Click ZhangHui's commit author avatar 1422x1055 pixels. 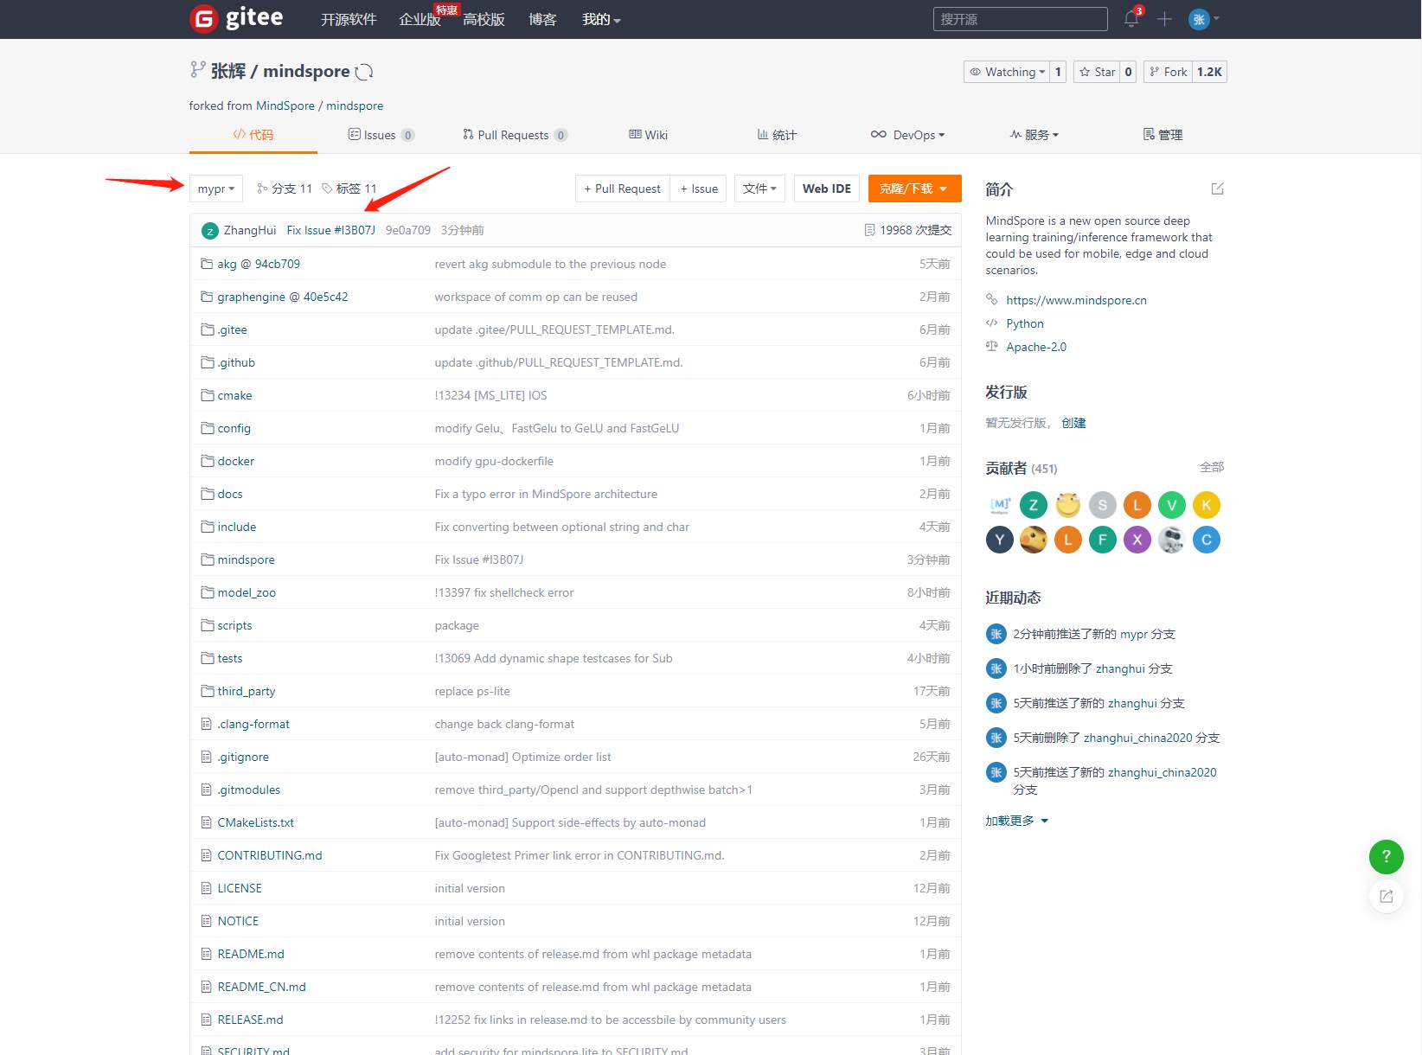click(x=209, y=231)
